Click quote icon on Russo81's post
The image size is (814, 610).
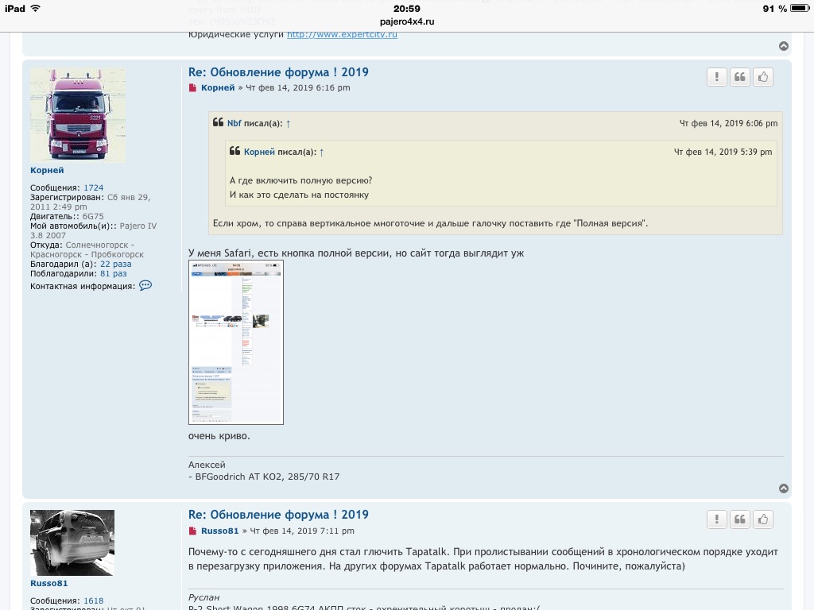740,519
